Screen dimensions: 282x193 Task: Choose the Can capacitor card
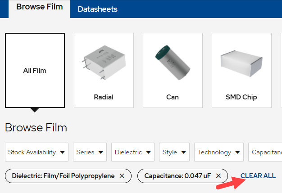173,70
